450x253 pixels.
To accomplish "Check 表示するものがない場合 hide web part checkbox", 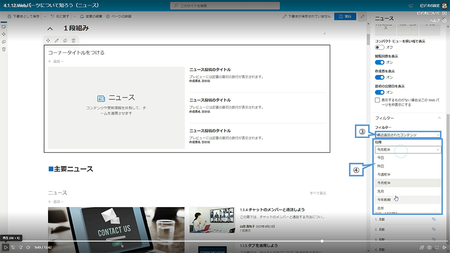I will [x=378, y=100].
